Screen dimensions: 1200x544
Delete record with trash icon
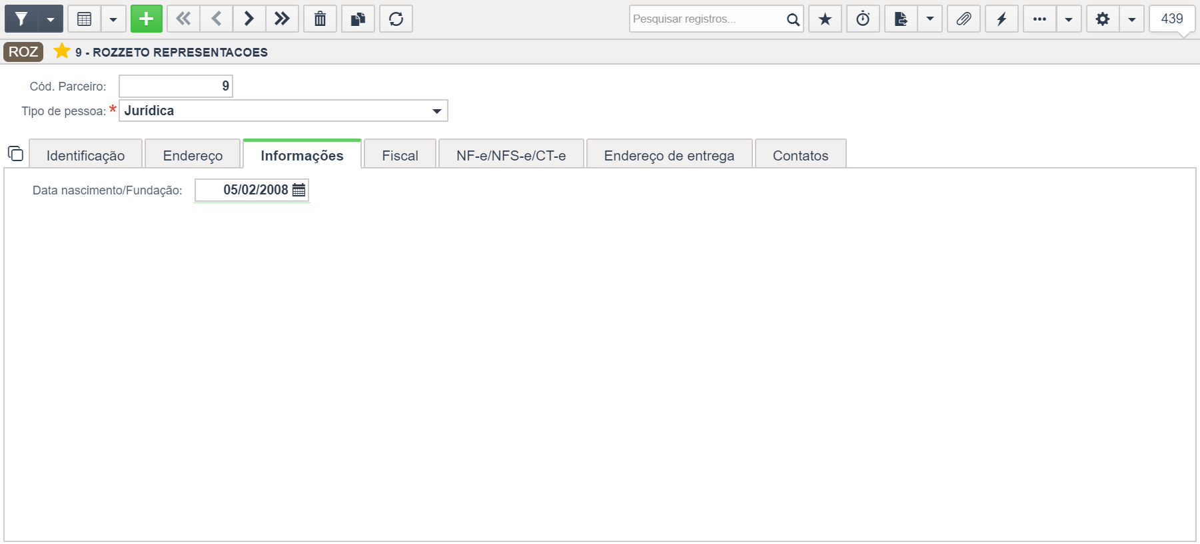[320, 19]
